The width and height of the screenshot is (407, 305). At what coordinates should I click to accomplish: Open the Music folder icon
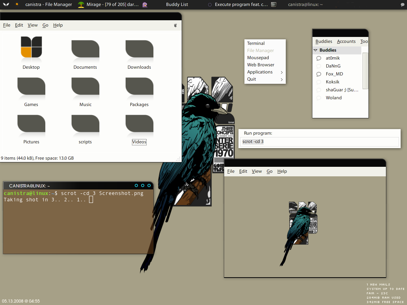click(85, 86)
